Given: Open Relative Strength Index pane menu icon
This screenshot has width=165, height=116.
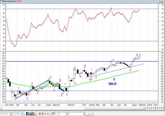Looking at the screenshot, I should click(1, 1).
